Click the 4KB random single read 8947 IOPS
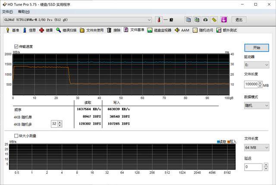The height and width of the screenshot is (185, 276). coord(92,116)
